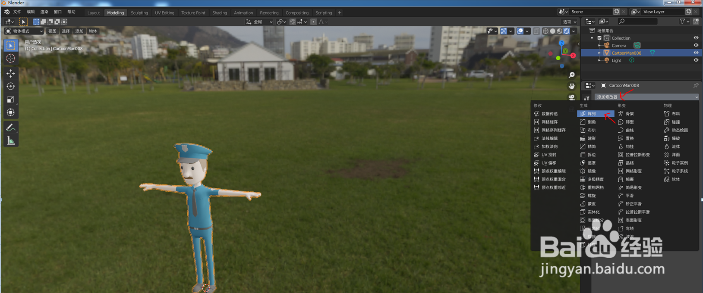Select solid viewport shading
Screen dimensions: 703x293
coord(552,31)
